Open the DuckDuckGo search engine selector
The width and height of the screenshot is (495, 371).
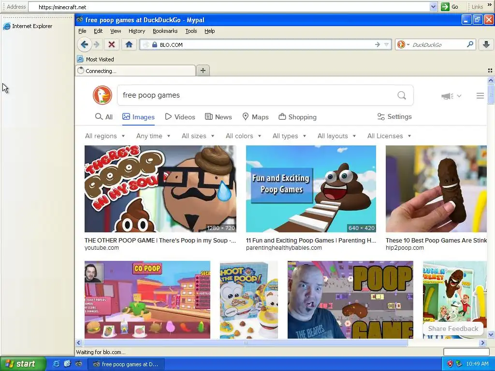pos(403,45)
